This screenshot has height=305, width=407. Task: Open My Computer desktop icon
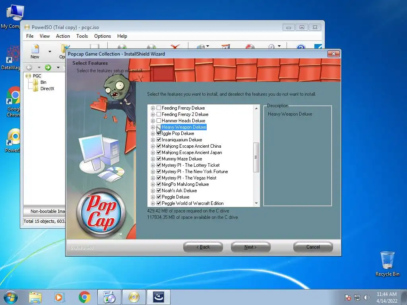(x=15, y=16)
